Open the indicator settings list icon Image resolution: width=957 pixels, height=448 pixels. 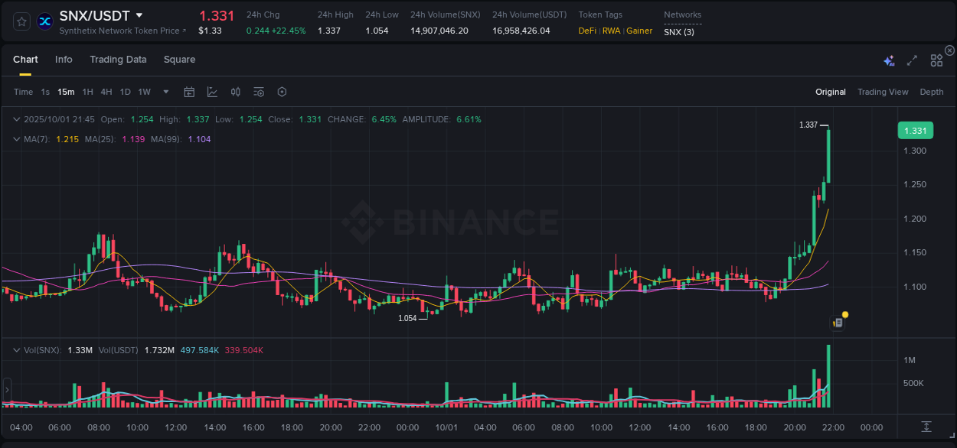[x=258, y=91]
